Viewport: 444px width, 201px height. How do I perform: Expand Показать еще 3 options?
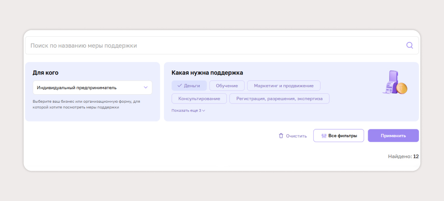(x=186, y=110)
